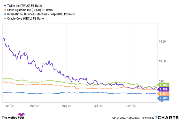Select the International Business Machines legend label

pyautogui.click(x=41, y=14)
